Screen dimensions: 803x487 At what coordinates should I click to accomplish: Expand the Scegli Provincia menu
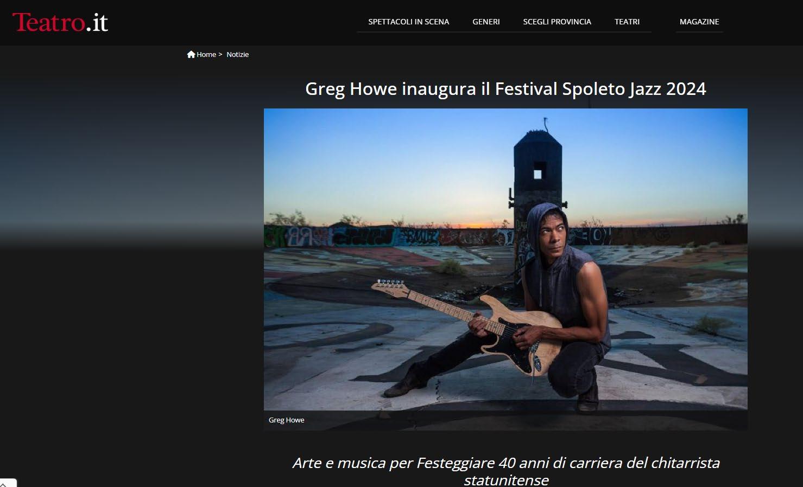pyautogui.click(x=557, y=22)
